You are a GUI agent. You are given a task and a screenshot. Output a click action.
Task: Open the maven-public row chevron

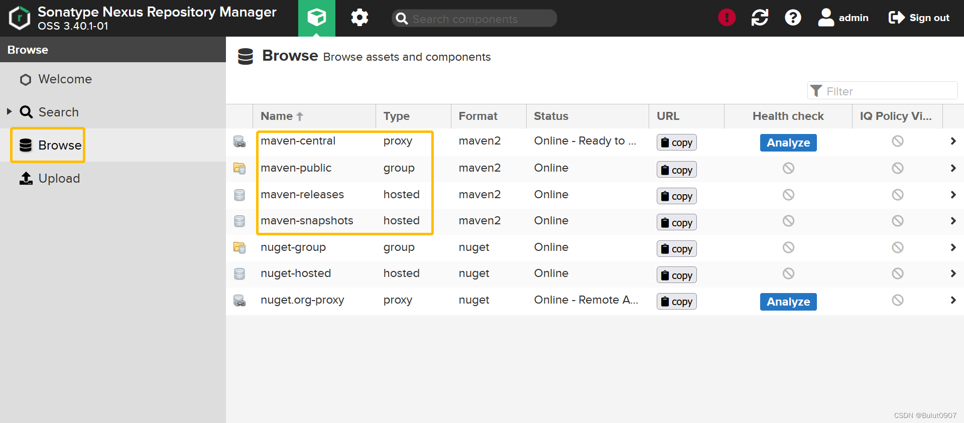coord(953,168)
